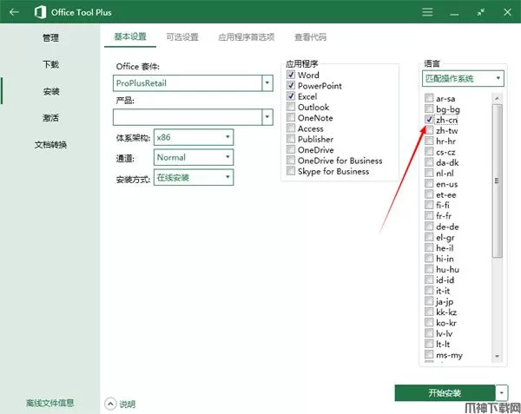Image resolution: width=521 pixels, height=414 pixels.
Task: Click the 开始安装 button
Action: 445,392
